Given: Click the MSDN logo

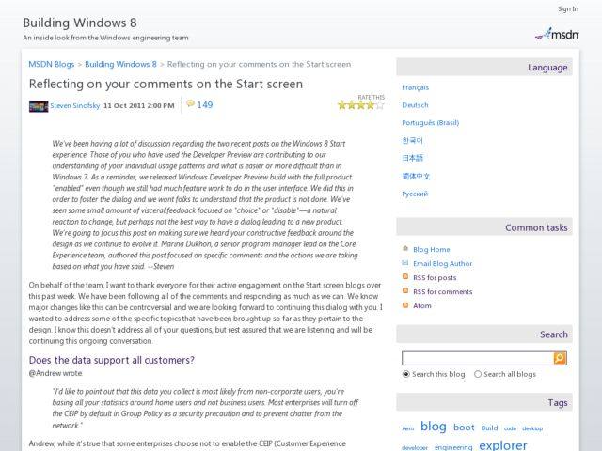Looking at the screenshot, I should 558,34.
